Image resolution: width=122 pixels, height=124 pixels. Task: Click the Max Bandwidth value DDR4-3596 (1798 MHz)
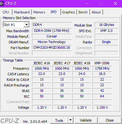[52, 31]
